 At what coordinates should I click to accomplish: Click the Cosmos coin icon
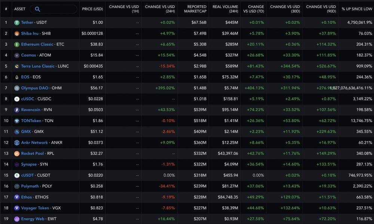click(x=17, y=55)
